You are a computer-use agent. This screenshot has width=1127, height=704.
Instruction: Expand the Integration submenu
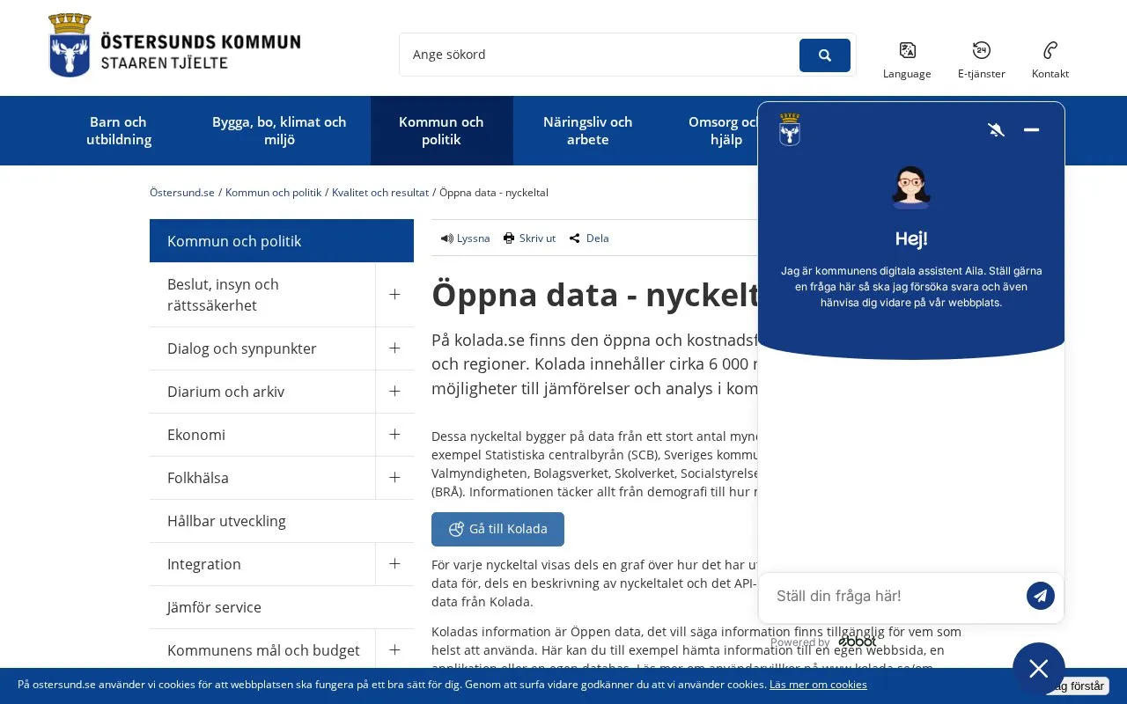[x=394, y=564]
